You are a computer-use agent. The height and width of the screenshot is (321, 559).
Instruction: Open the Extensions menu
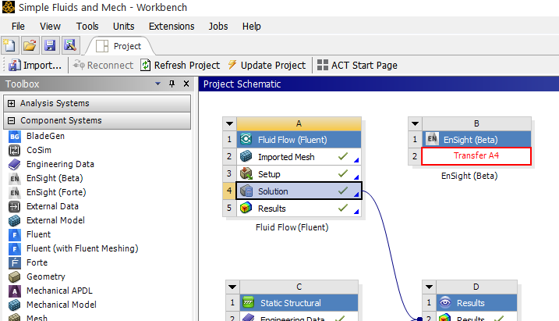[x=172, y=27]
